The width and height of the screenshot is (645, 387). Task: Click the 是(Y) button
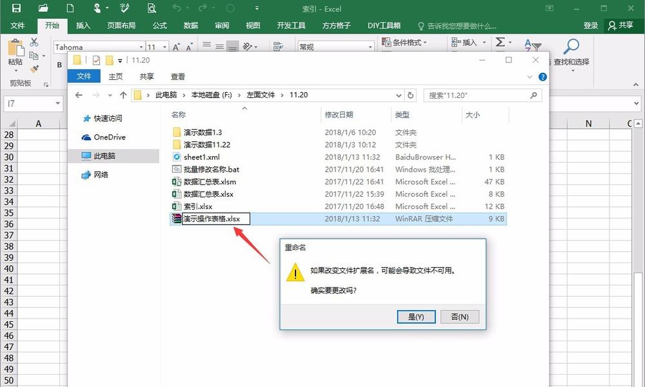coord(416,317)
